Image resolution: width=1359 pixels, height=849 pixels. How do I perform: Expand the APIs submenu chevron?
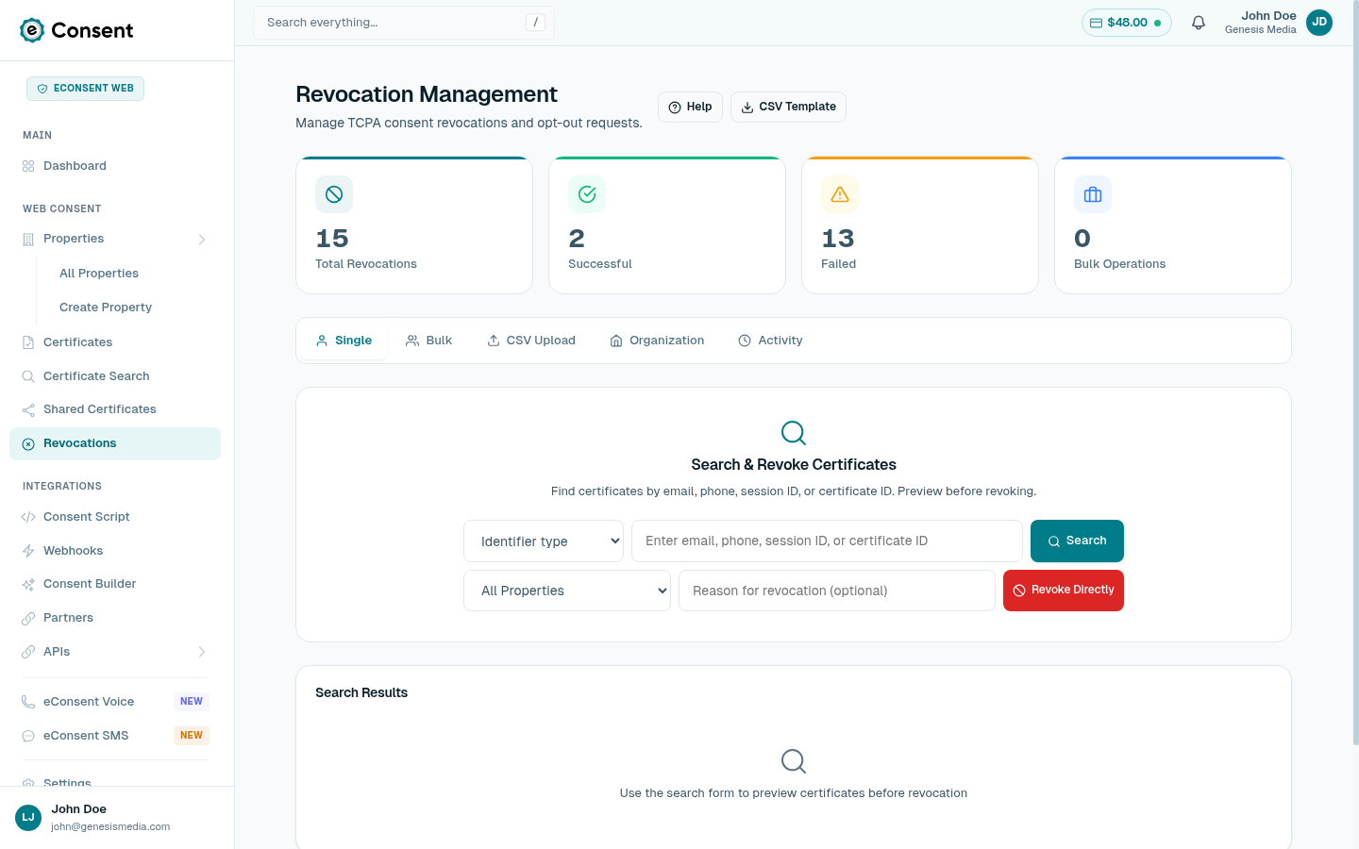pos(202,652)
